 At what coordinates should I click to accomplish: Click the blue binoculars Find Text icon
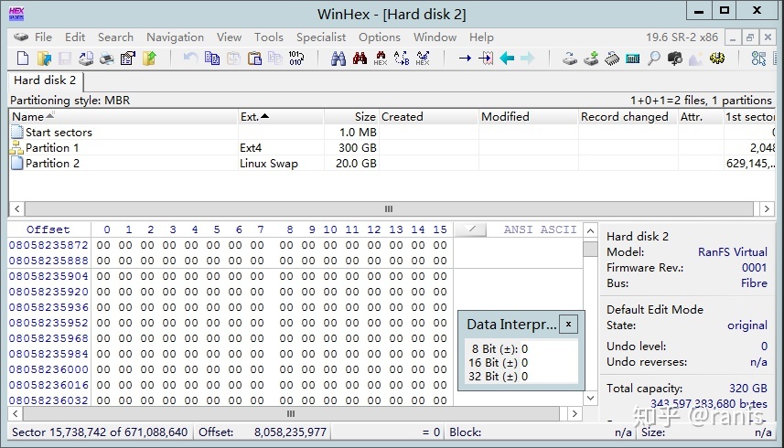(338, 59)
